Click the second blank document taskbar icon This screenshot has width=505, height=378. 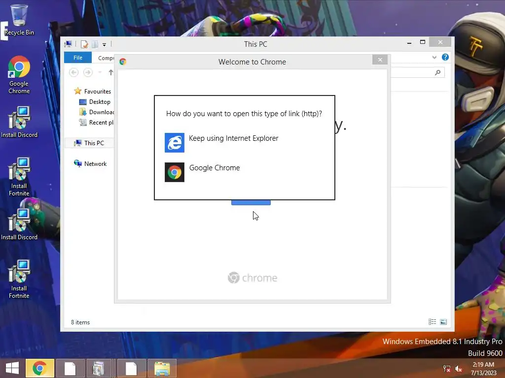point(131,368)
